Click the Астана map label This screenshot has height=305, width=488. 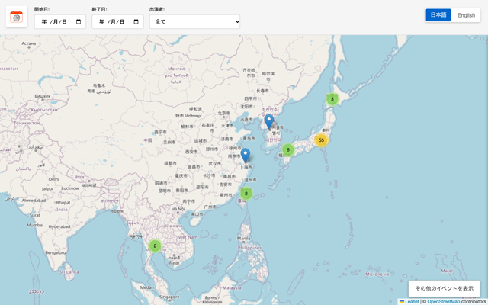click(29, 43)
